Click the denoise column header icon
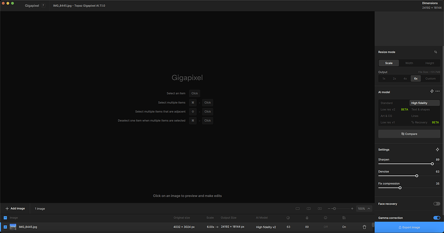444x233 pixels. tap(288, 218)
